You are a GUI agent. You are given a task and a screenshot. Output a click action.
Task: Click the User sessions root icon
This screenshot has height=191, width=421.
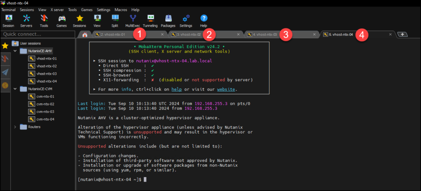pos(16,43)
